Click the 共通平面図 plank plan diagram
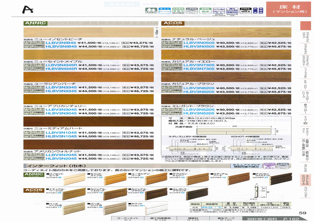Screen dimensions: 314x222 [x=234, y=131]
